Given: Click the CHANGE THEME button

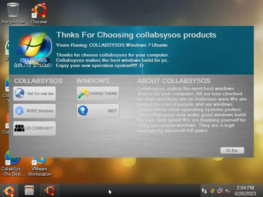Looking at the screenshot, I should coord(98,94).
